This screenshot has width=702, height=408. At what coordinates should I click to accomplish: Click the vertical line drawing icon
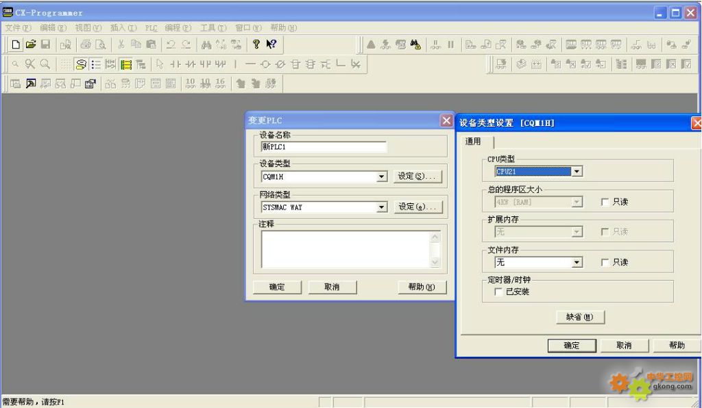coord(236,64)
